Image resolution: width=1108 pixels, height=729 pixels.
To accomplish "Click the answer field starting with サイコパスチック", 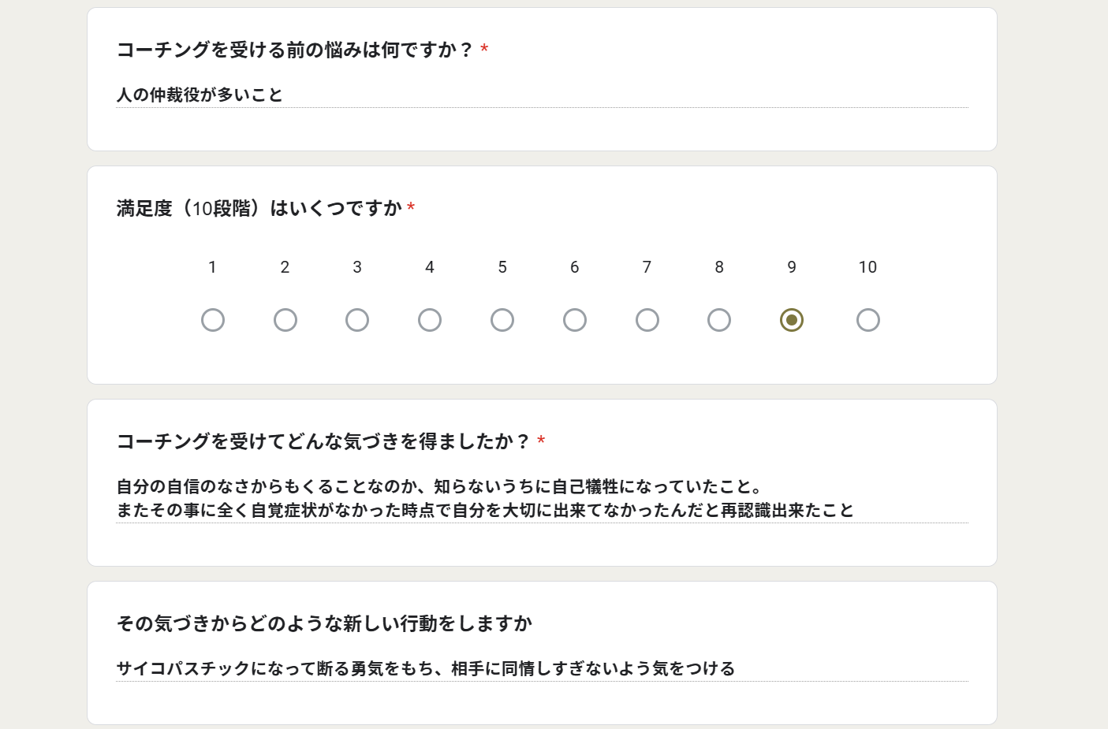I will click(542, 669).
